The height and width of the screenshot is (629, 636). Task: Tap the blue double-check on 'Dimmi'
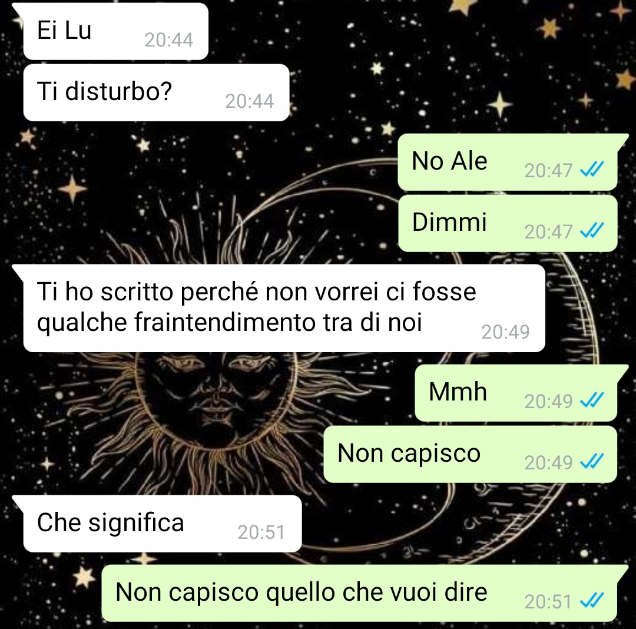tap(592, 231)
